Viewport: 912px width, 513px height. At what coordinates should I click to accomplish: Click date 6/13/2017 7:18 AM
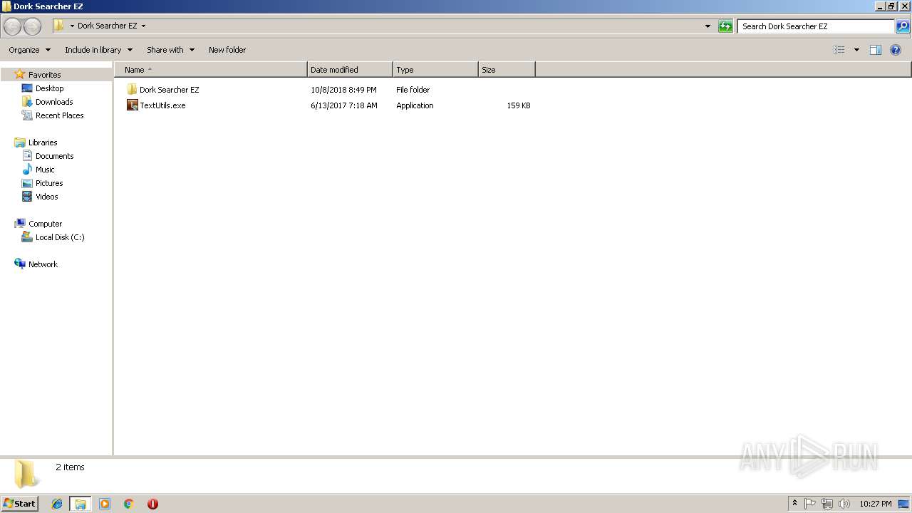click(x=344, y=105)
